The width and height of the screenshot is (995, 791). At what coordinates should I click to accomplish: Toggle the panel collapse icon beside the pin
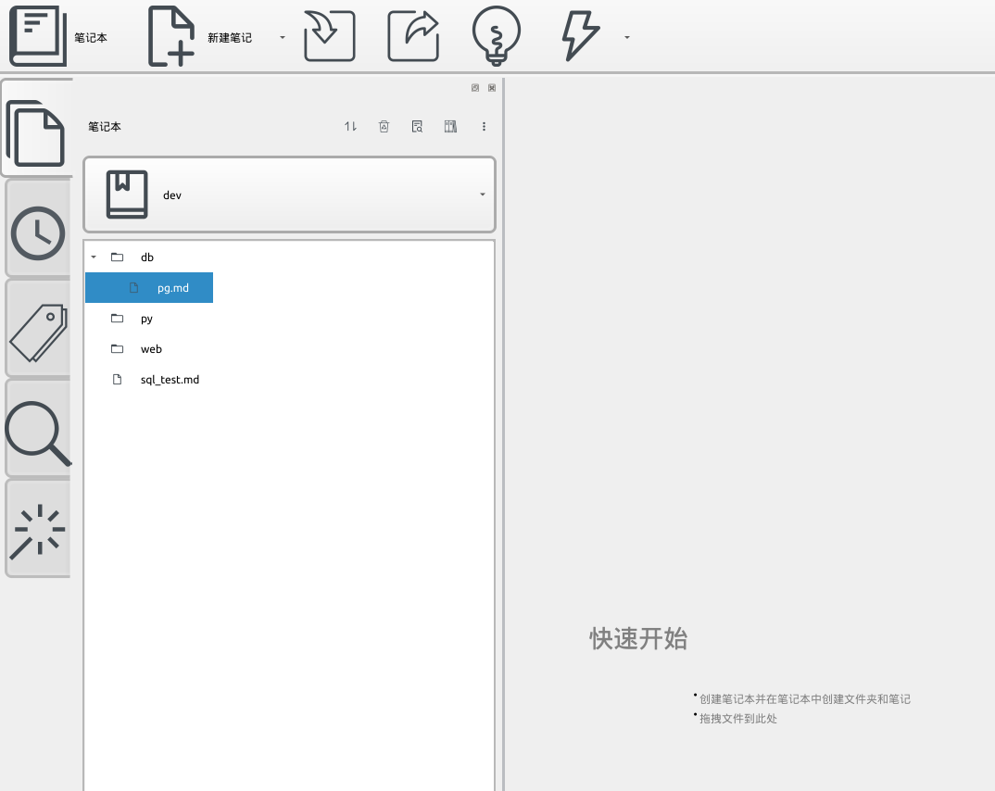click(491, 87)
